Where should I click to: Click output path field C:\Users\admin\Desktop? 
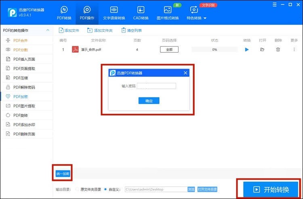tap(156, 189)
